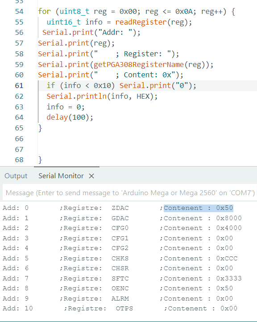Click line number 54 in the gutter

(x=19, y=12)
